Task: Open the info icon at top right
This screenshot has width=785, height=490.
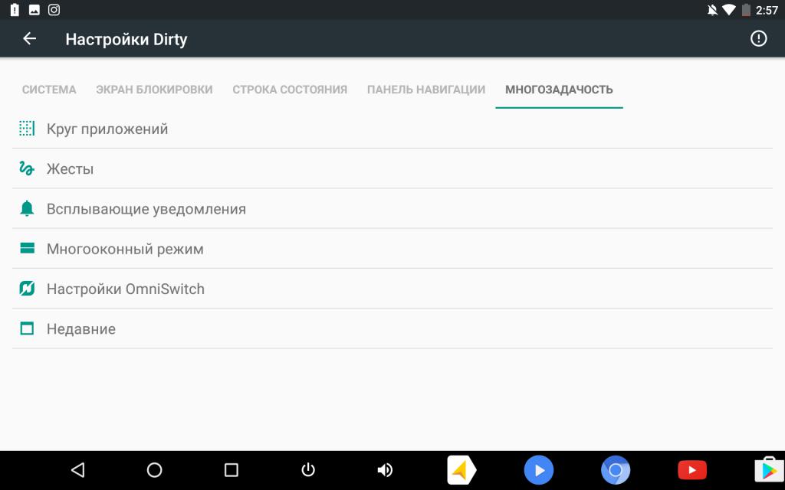Action: click(x=758, y=38)
